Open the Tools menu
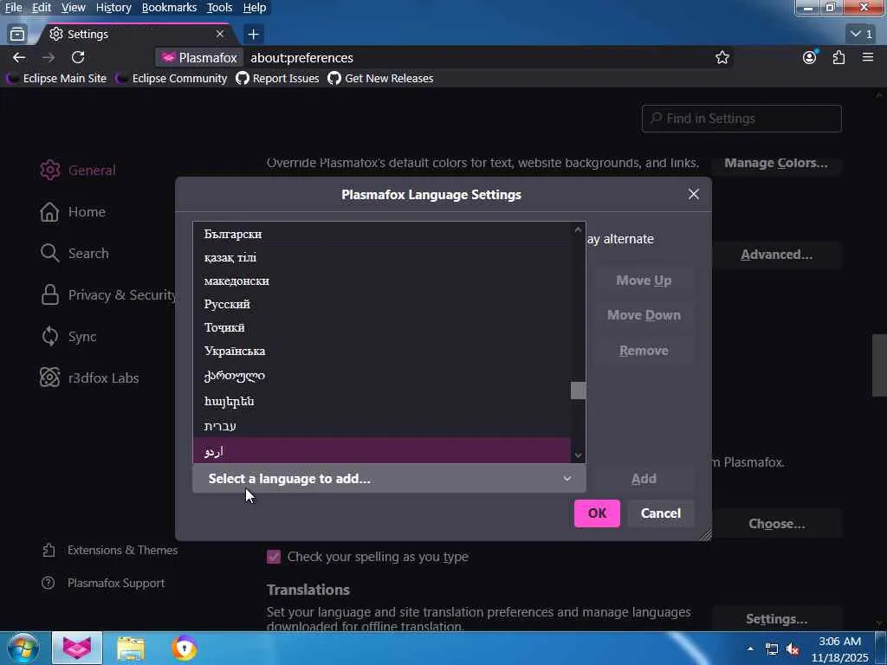 [x=219, y=8]
